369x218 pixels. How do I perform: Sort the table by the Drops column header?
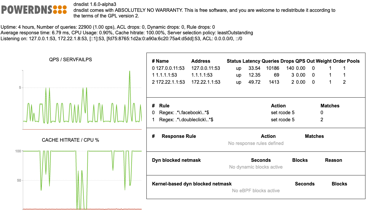286,61
